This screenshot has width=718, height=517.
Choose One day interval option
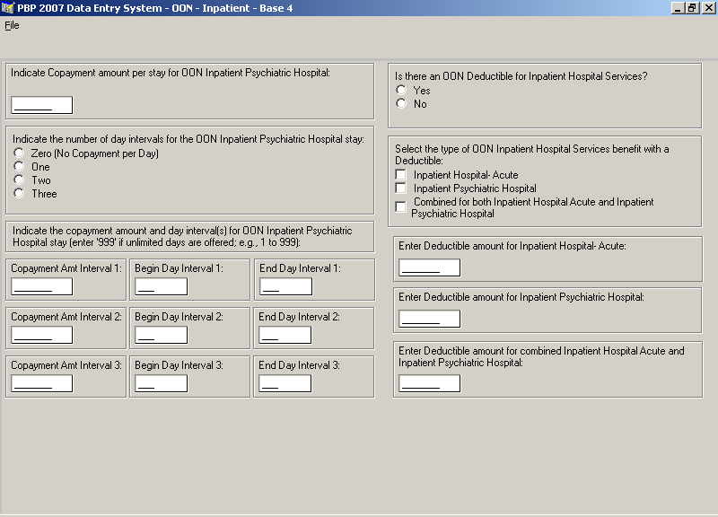click(19, 166)
